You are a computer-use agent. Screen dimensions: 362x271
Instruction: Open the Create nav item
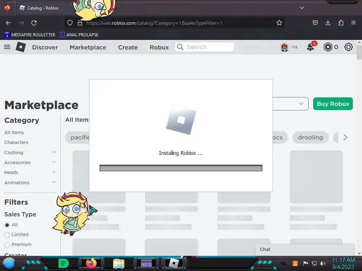click(128, 47)
